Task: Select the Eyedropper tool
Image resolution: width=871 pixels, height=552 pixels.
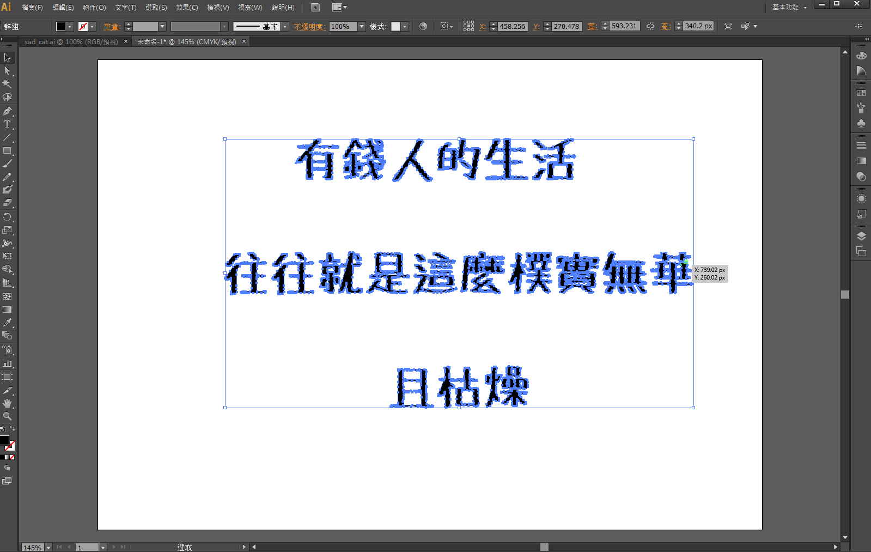Action: (x=7, y=323)
